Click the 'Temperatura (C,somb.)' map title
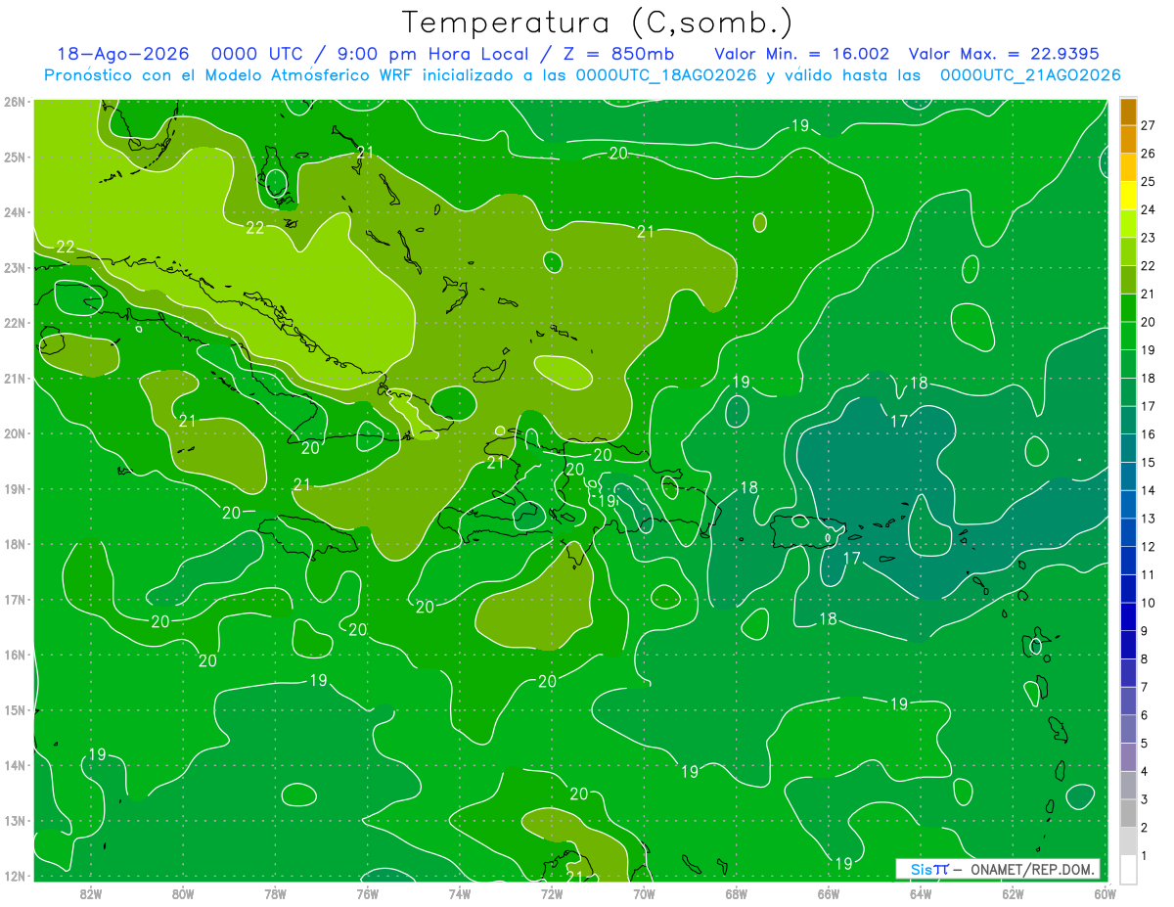The height and width of the screenshot is (907, 1174). pos(598,23)
